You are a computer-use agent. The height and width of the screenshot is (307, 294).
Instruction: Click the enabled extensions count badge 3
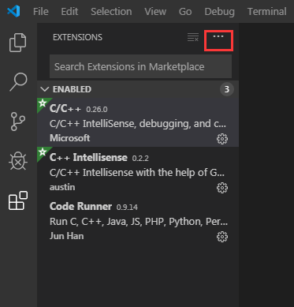click(227, 89)
